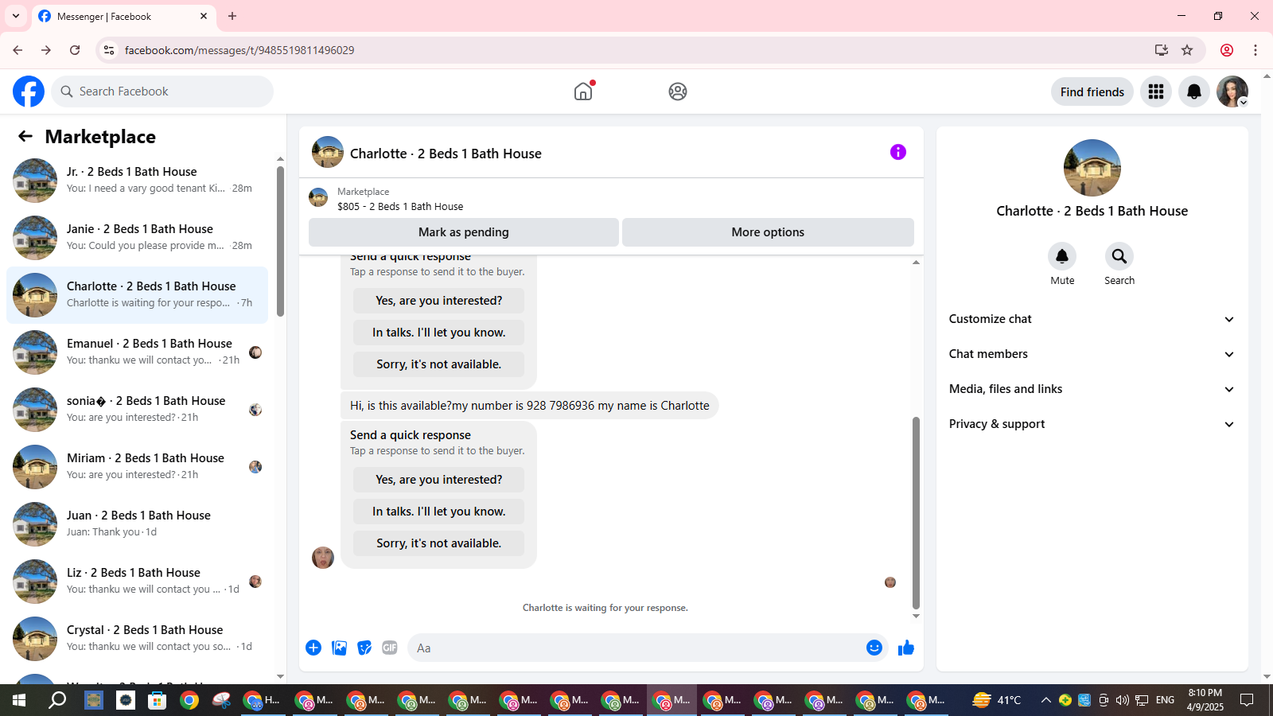Open more actions plus icon in composer
The width and height of the screenshot is (1273, 716).
[x=313, y=648]
